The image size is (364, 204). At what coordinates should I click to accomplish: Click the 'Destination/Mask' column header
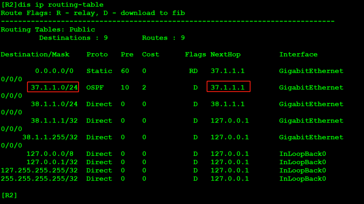click(x=35, y=55)
